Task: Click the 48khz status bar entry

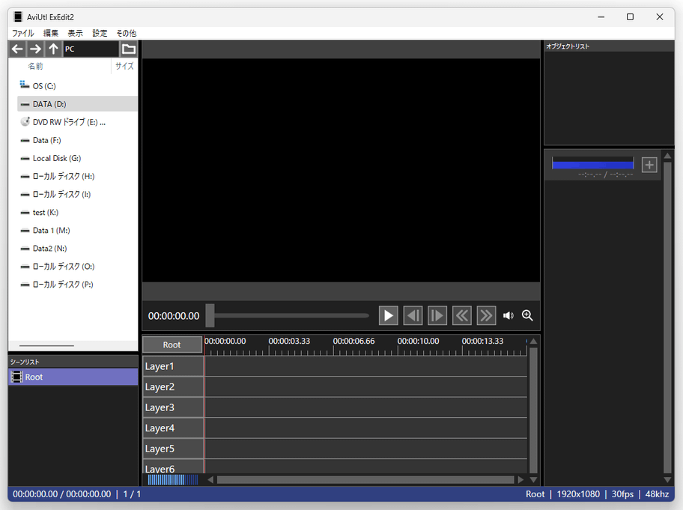Action: point(657,494)
